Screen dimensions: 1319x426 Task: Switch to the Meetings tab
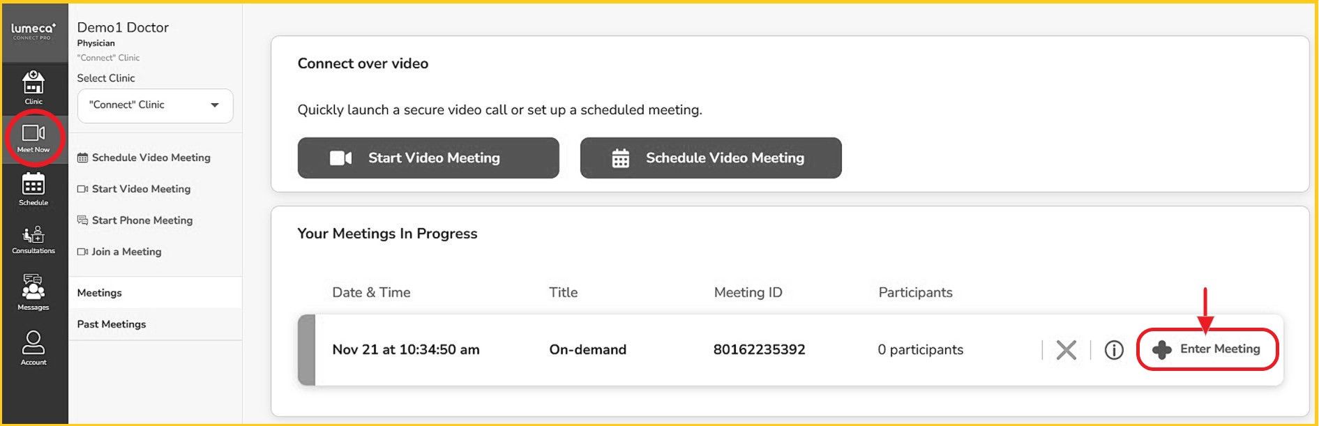coord(100,293)
